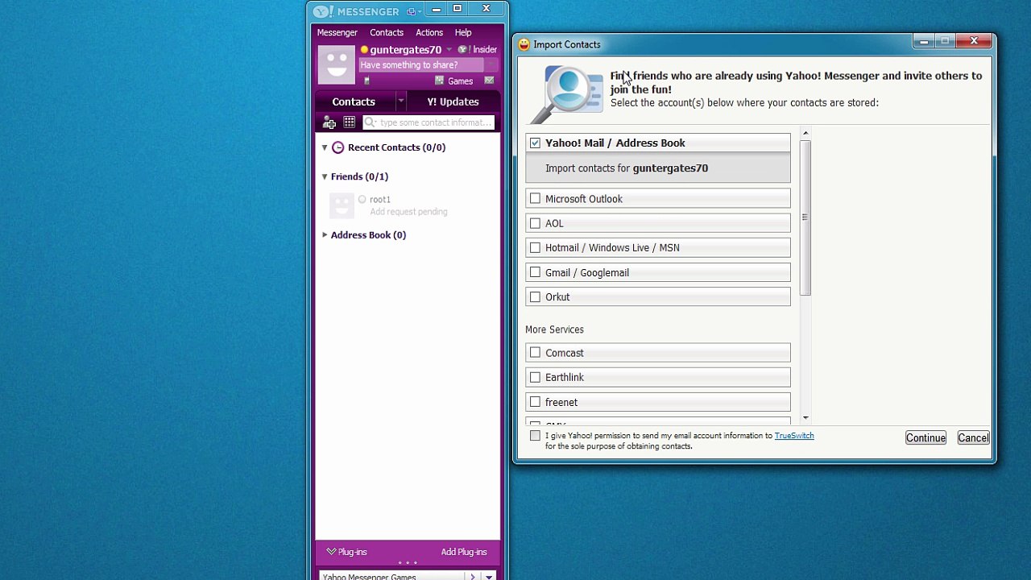This screenshot has width=1031, height=580.
Task: Open the Actions menu
Action: pos(429,32)
